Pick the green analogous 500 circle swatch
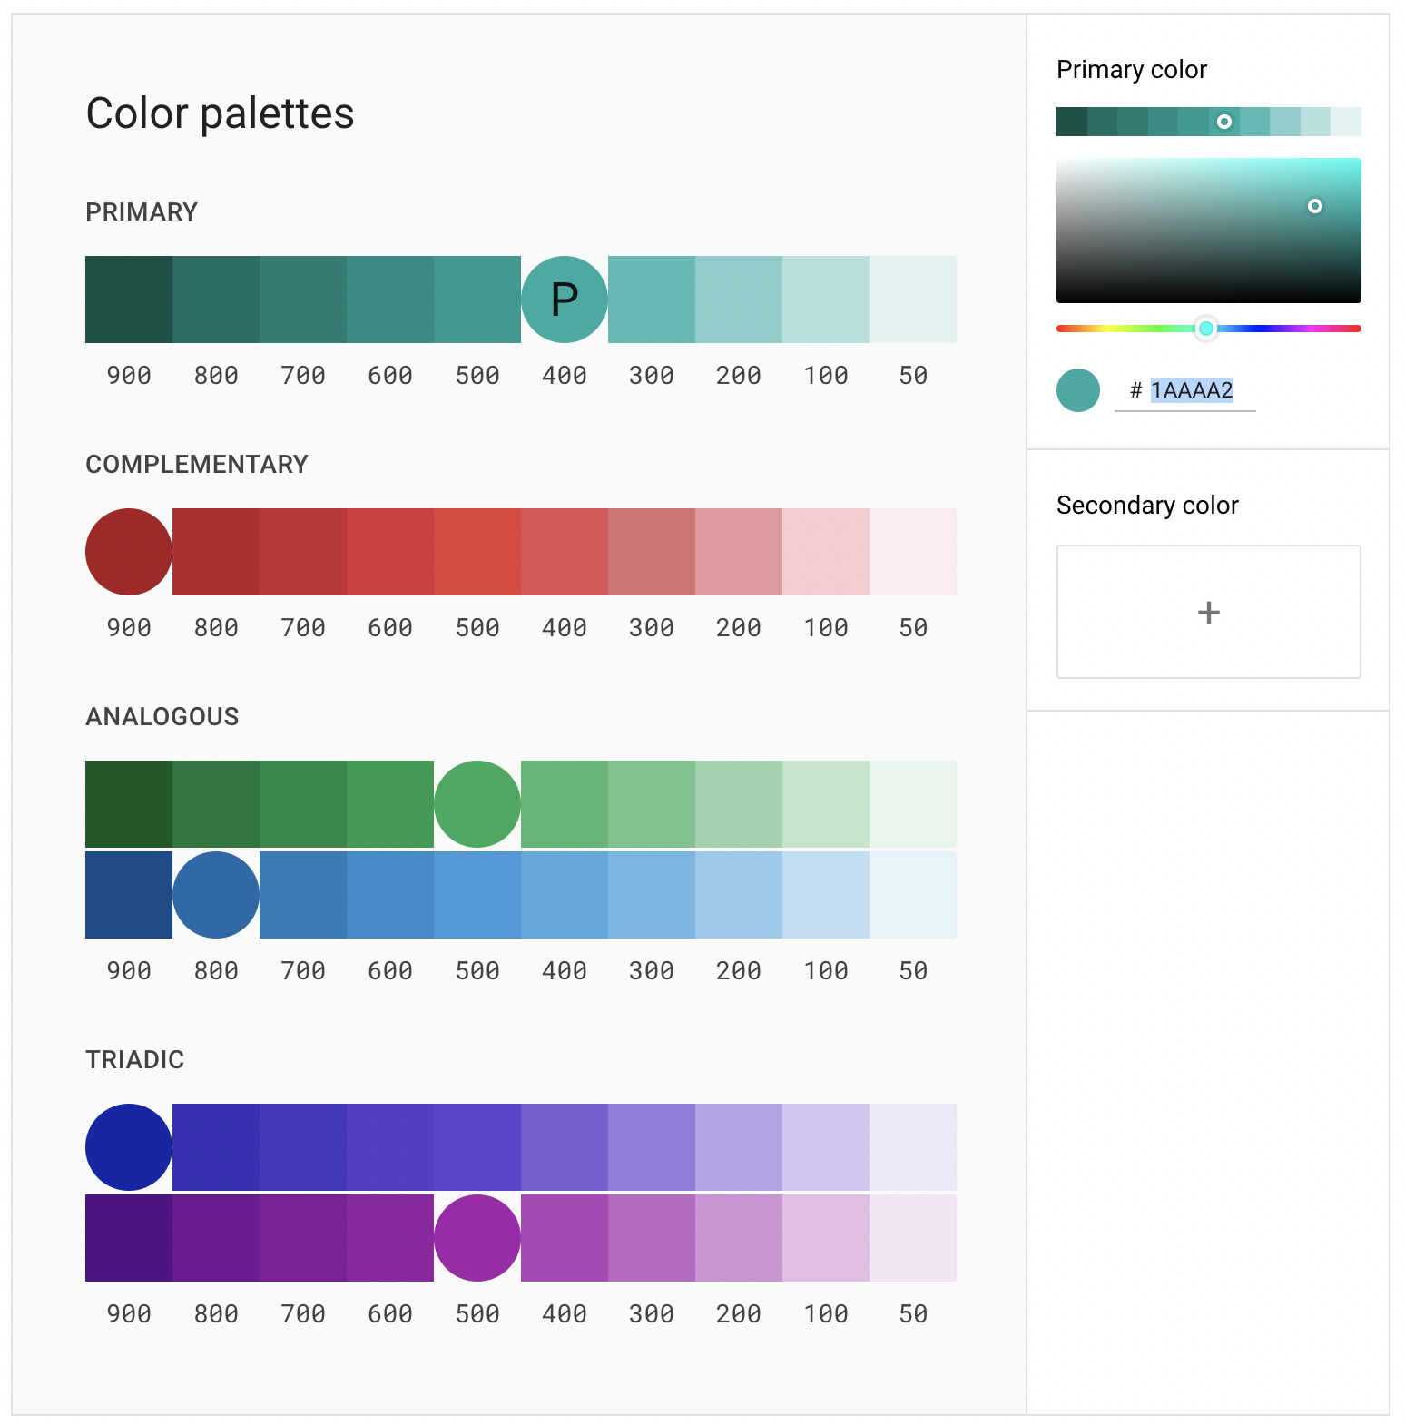Screen dimensions: 1405x1425 477,804
